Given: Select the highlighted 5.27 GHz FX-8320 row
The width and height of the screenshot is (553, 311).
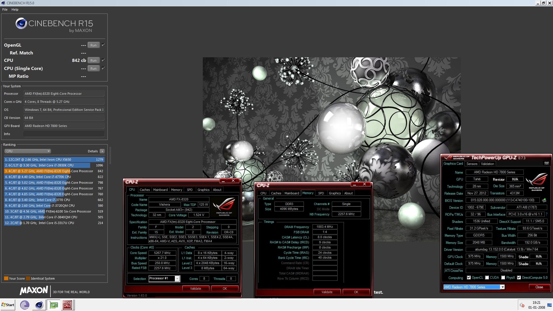Looking at the screenshot, I should tap(54, 171).
